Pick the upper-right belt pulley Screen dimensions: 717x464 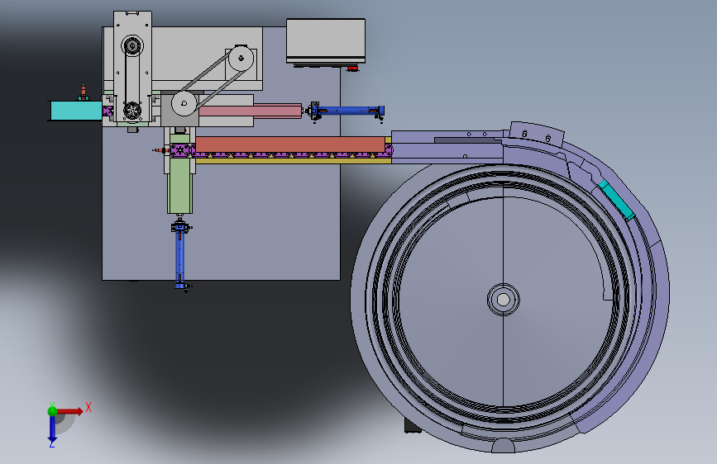click(241, 58)
